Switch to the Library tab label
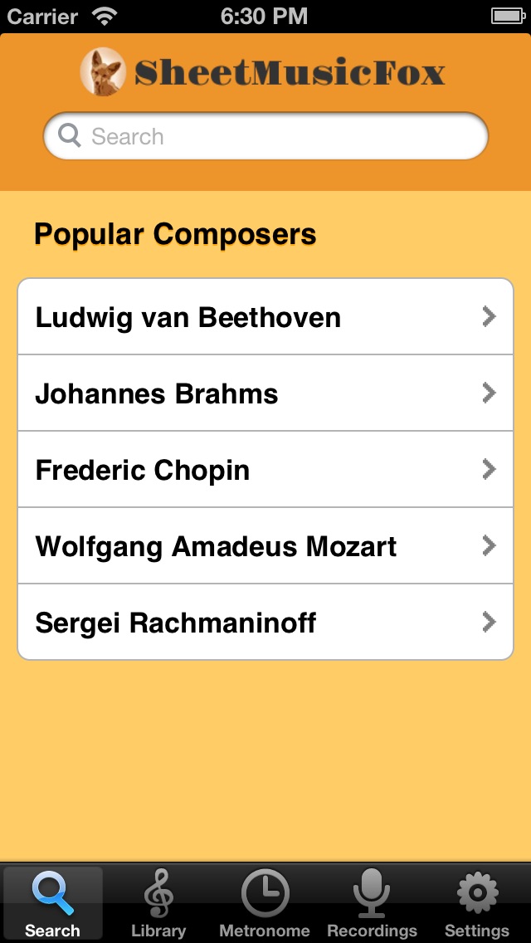The width and height of the screenshot is (531, 943). [x=158, y=931]
